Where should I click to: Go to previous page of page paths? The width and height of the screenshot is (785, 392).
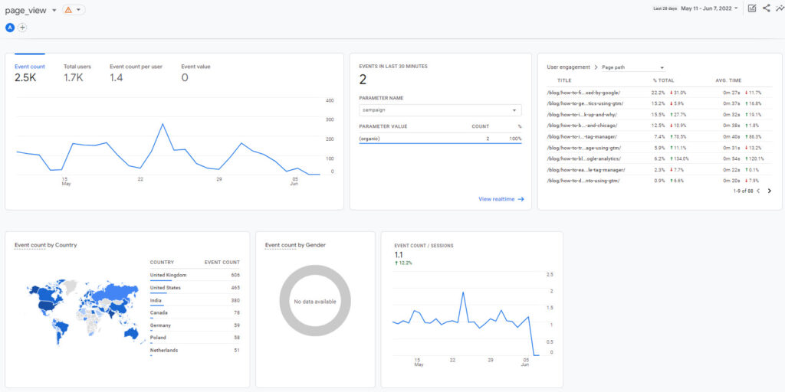click(x=758, y=191)
